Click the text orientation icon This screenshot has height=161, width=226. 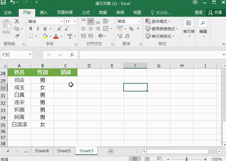pyautogui.click(x=101, y=36)
